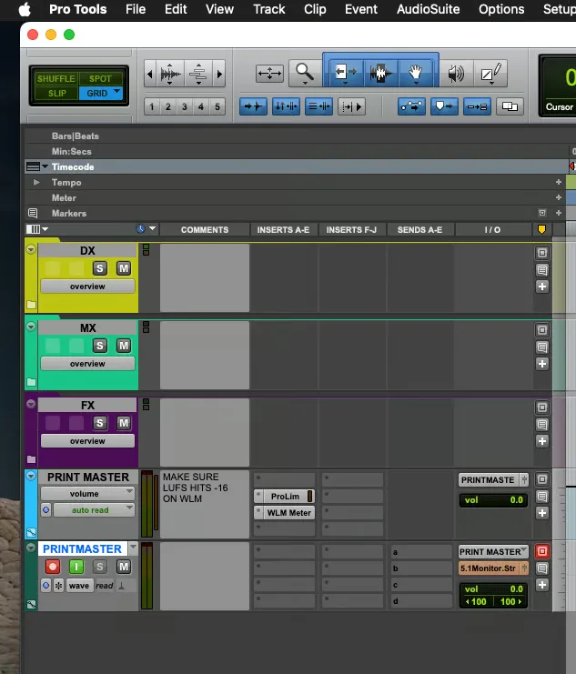576x674 pixels.
Task: Mute the DX folder track
Action: (124, 268)
